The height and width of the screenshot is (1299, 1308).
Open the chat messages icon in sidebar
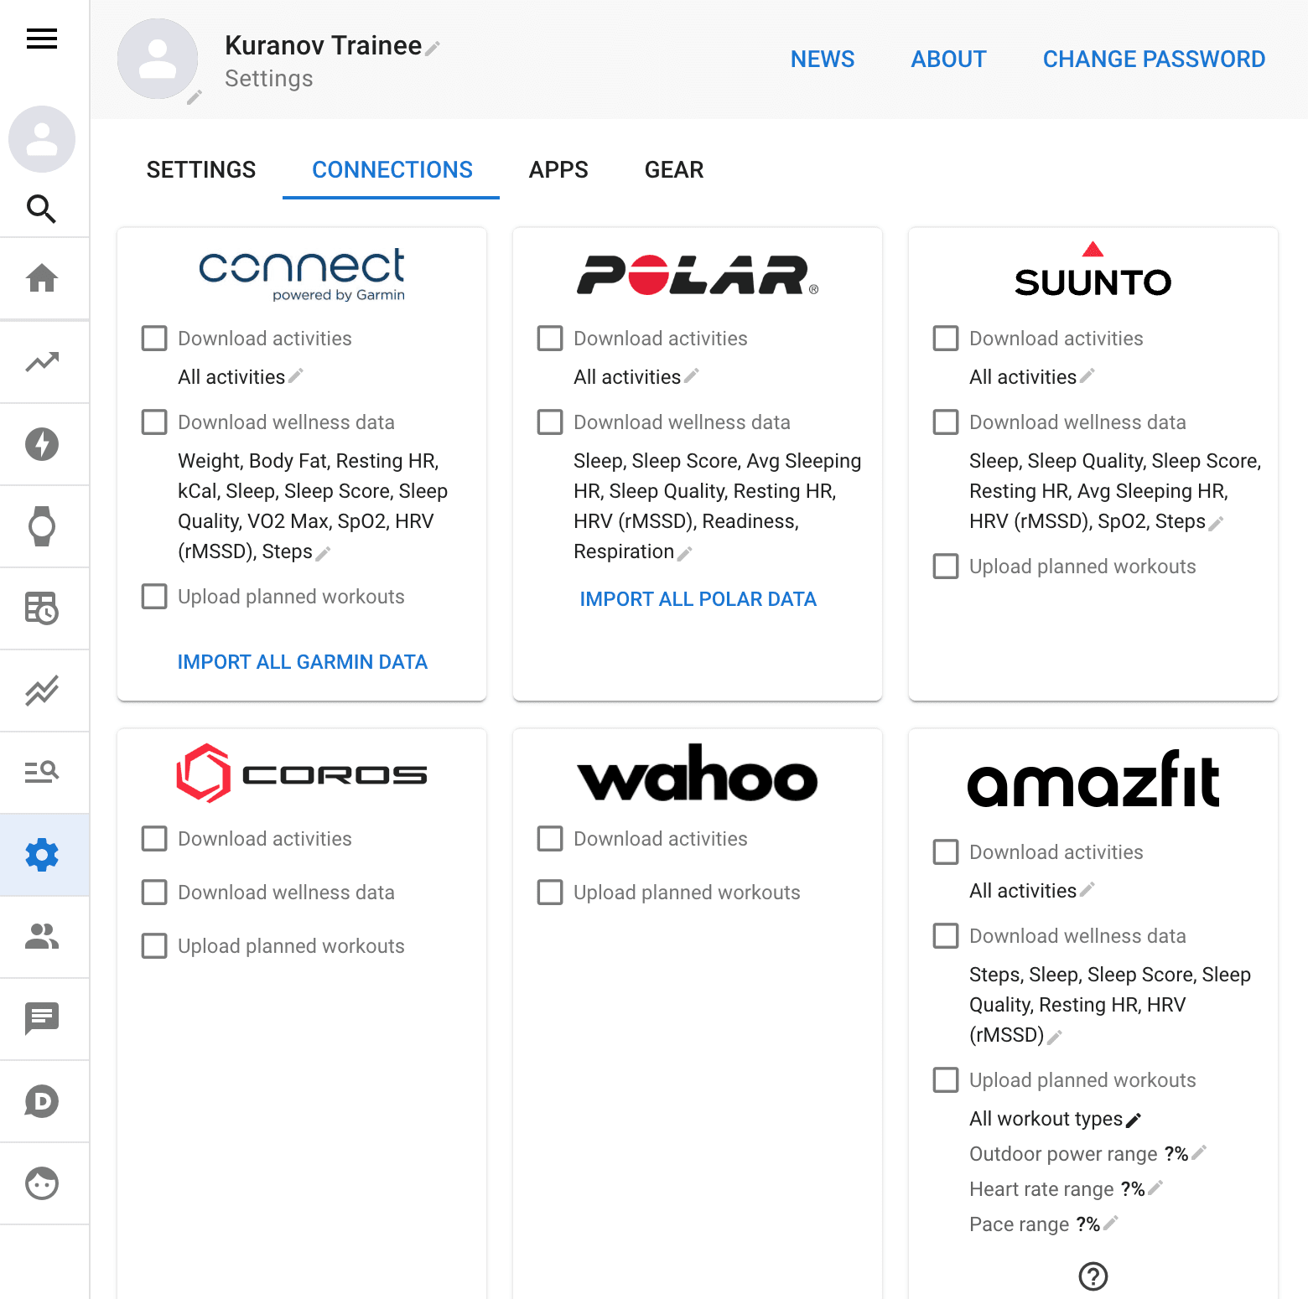click(42, 1019)
